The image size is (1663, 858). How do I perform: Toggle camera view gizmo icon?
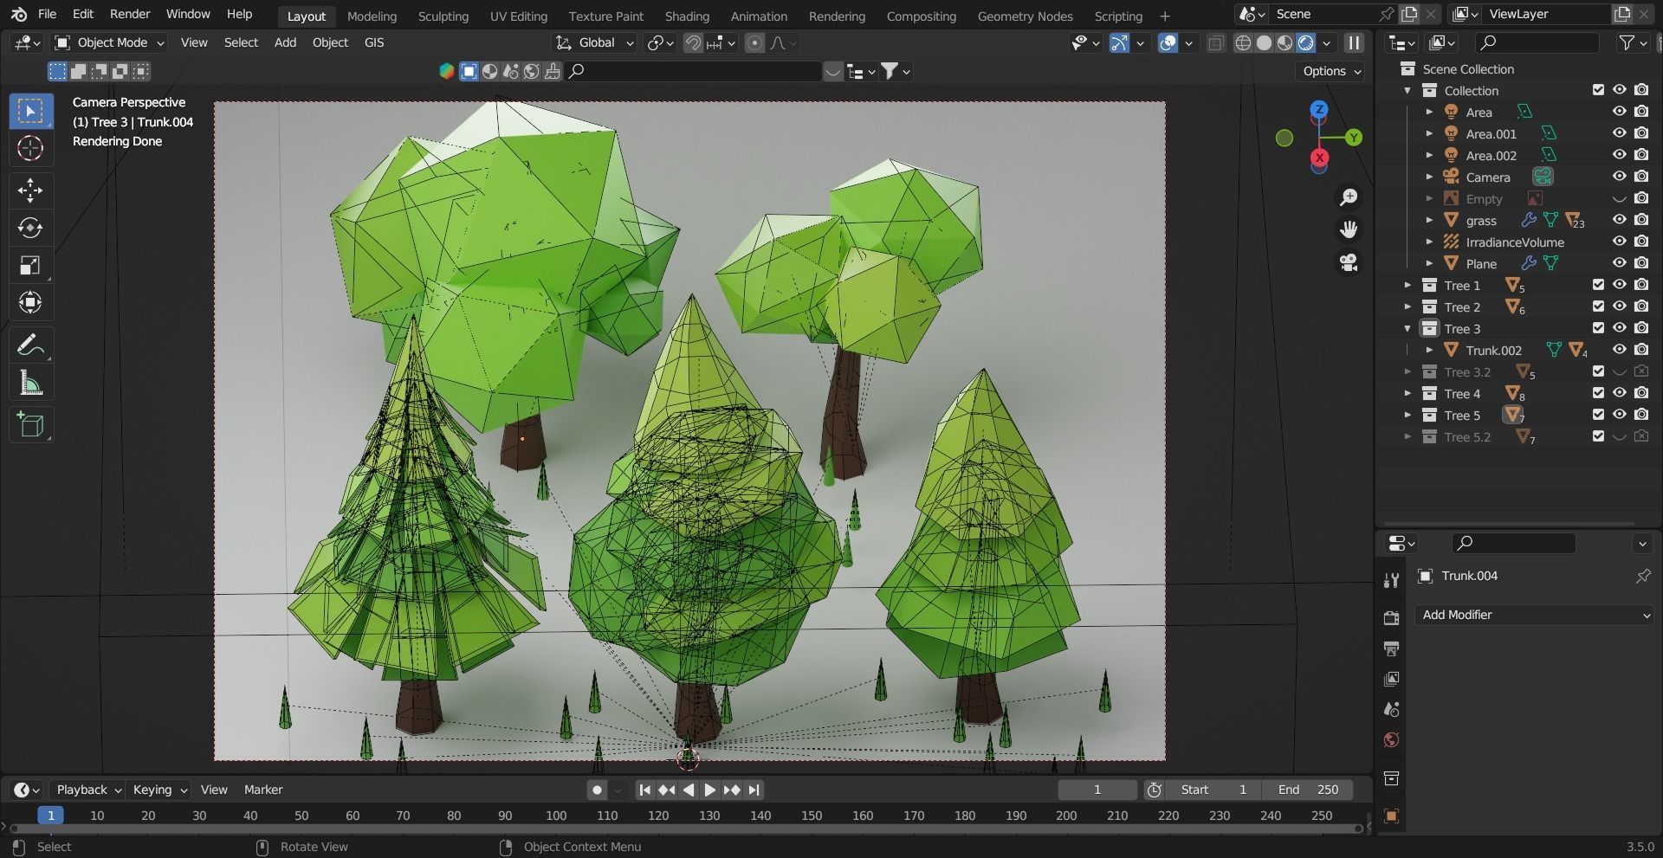[x=1349, y=262]
